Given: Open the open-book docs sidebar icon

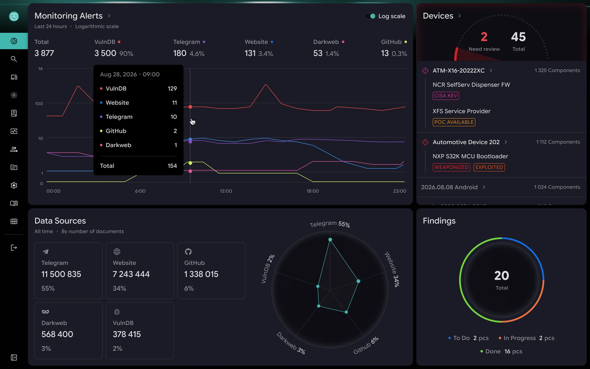Looking at the screenshot, I should [14, 203].
